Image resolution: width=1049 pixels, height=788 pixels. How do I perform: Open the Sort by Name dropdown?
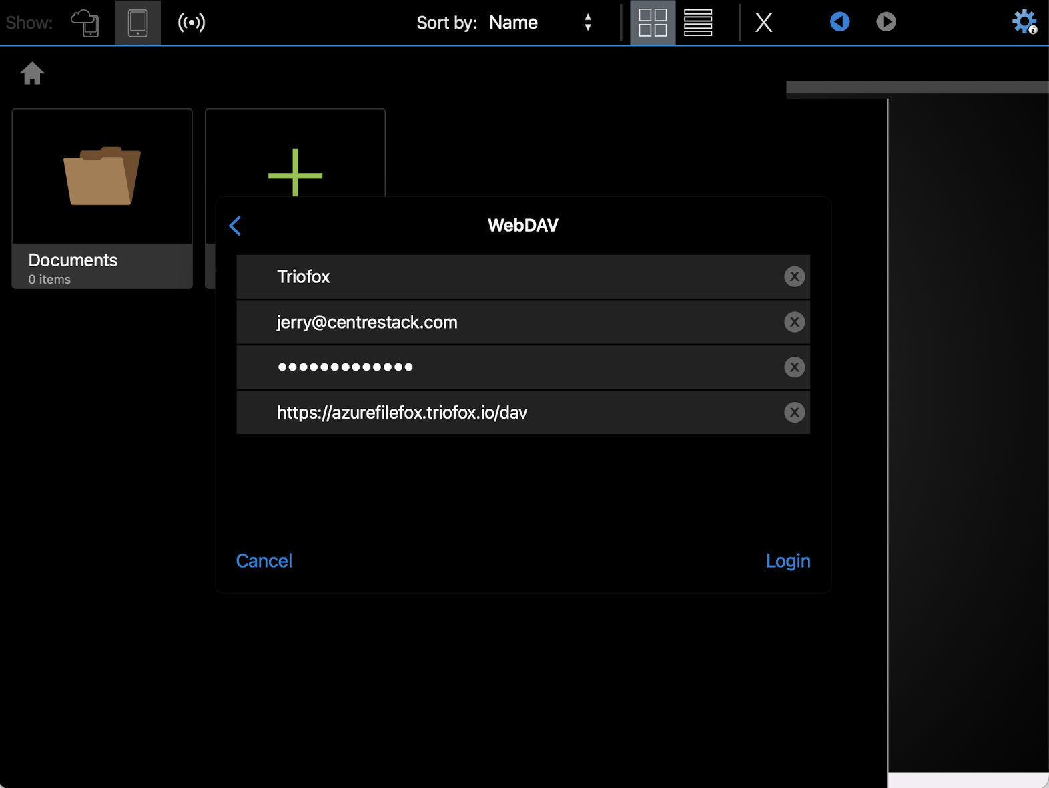click(x=541, y=23)
